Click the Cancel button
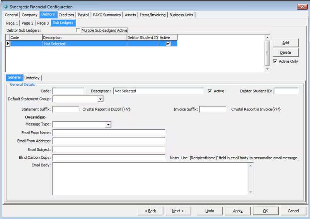Screen dimensions: 310x219 pos(293,211)
